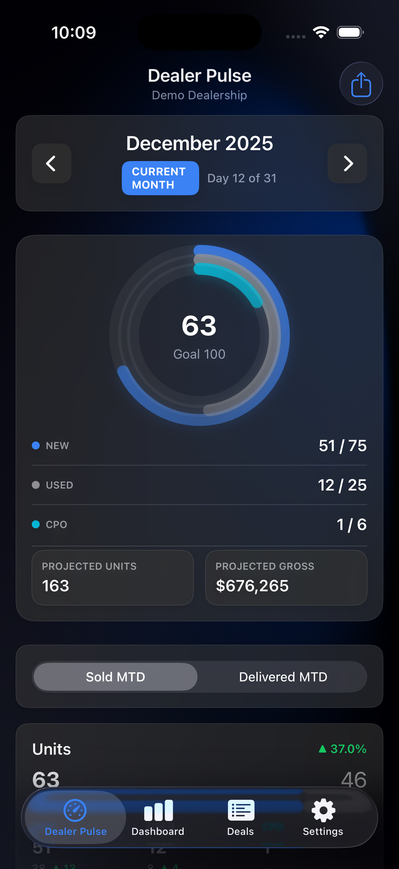Toggle the CURRENT MONTH badge

coord(160,178)
